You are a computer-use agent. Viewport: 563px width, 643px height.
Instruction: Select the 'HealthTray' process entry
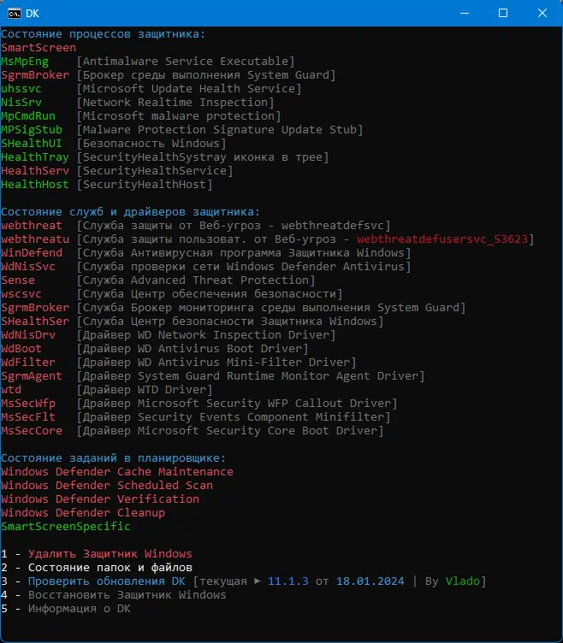coord(35,157)
